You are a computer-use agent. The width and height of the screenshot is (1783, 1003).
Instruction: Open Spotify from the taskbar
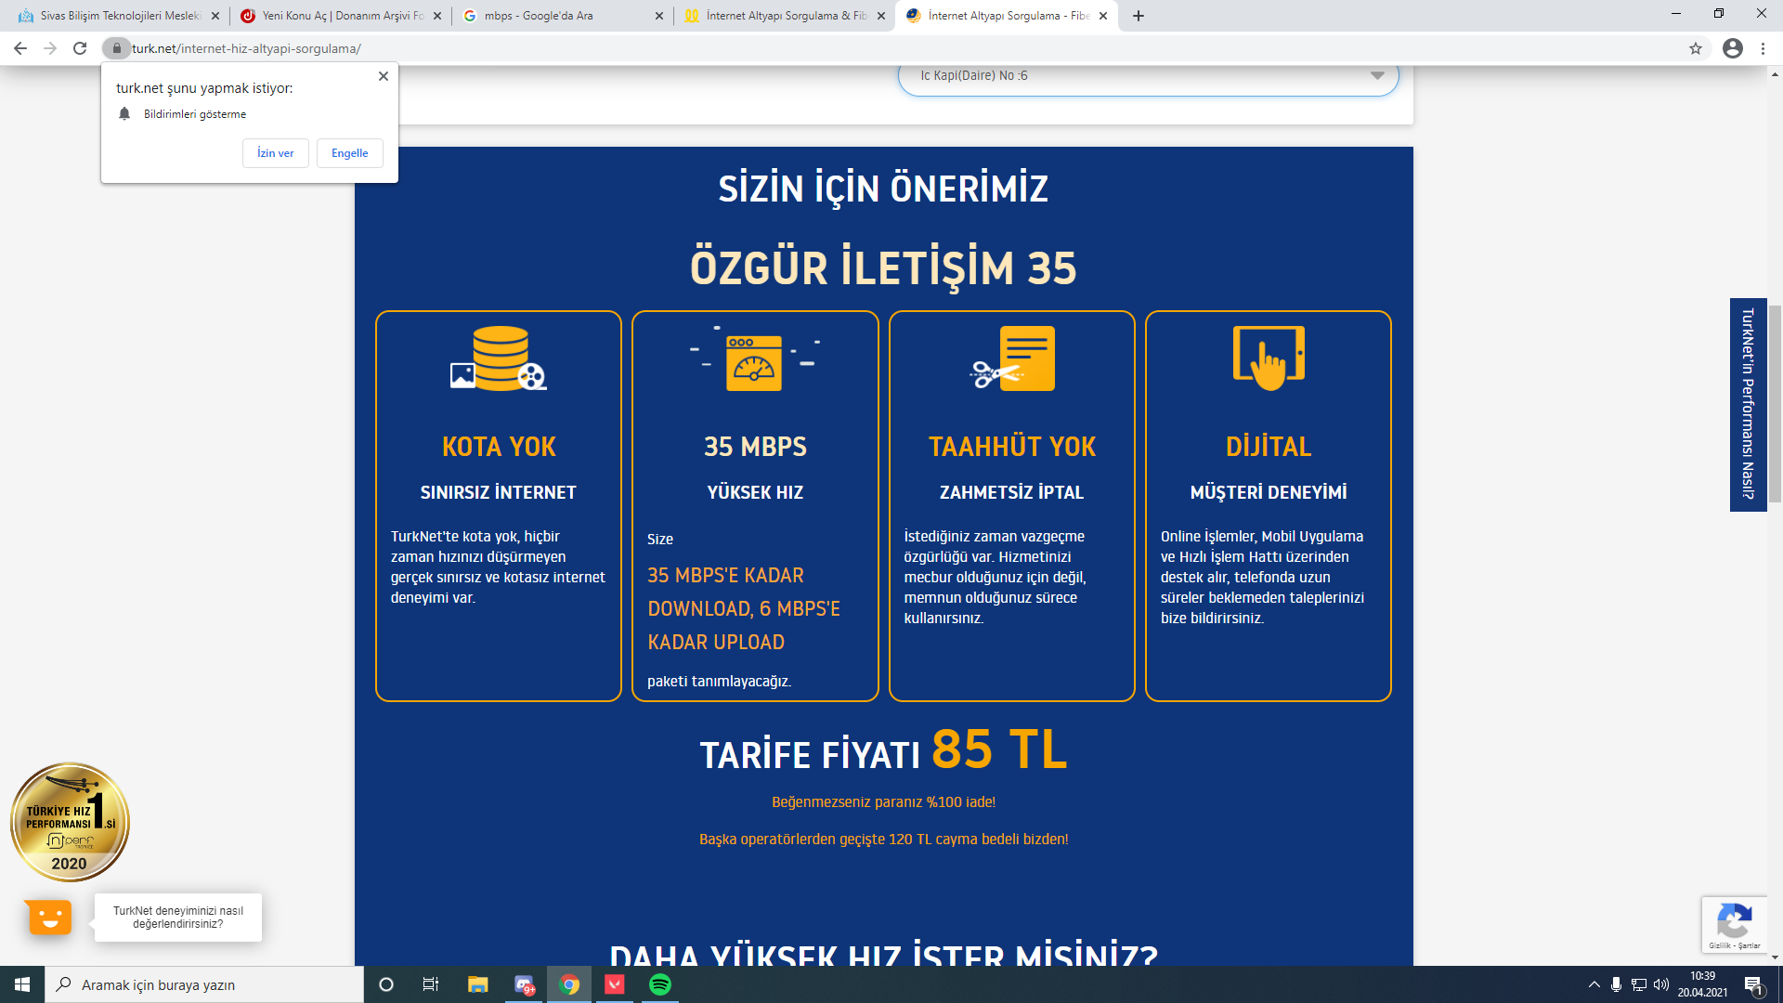pos(660,984)
